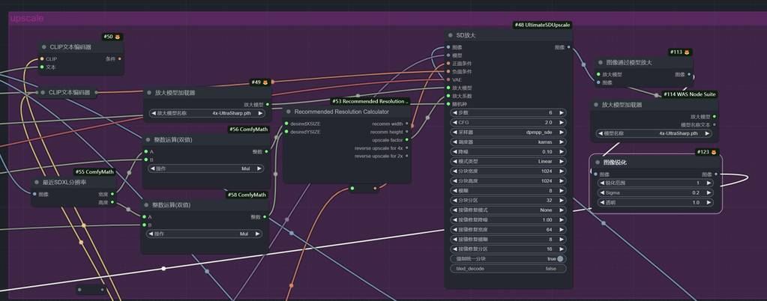Click the fox icon on the #123 badge

click(715, 152)
